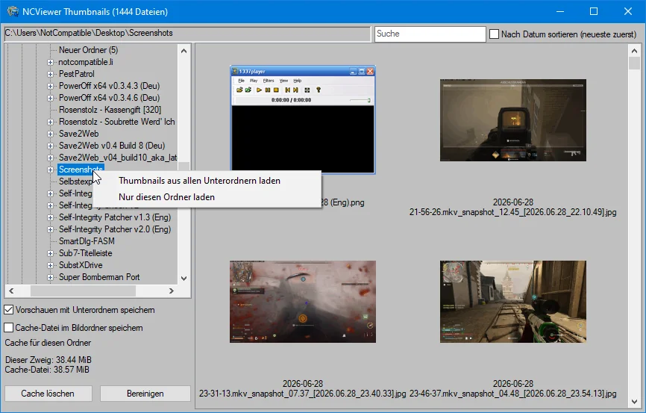646x413 pixels.
Task: Expand Save2Web v0.4 Build 8 (Deu) node
Action: pos(50,146)
